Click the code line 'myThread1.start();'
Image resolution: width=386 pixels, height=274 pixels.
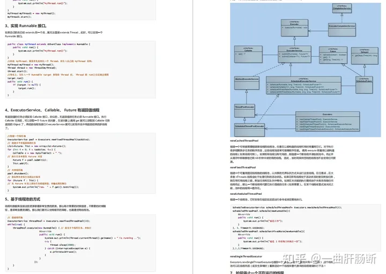tap(19, 17)
